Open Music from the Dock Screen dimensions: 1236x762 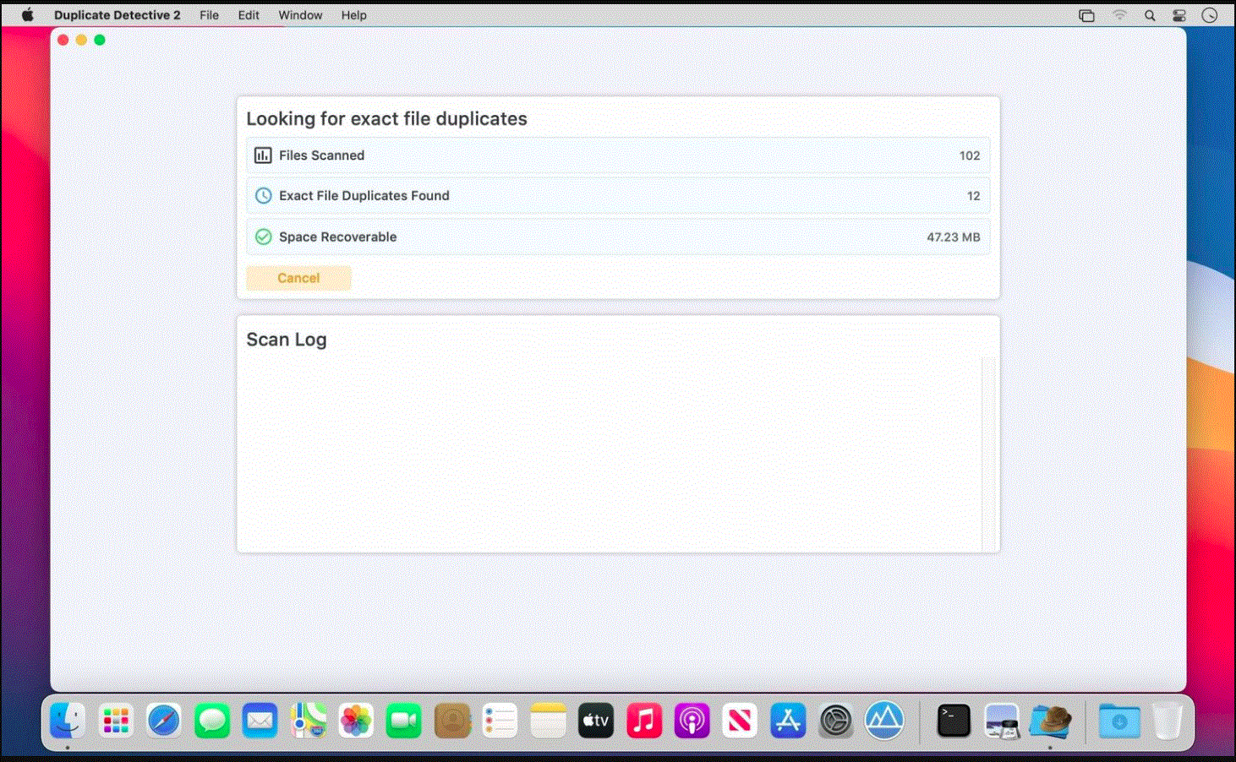pos(644,721)
